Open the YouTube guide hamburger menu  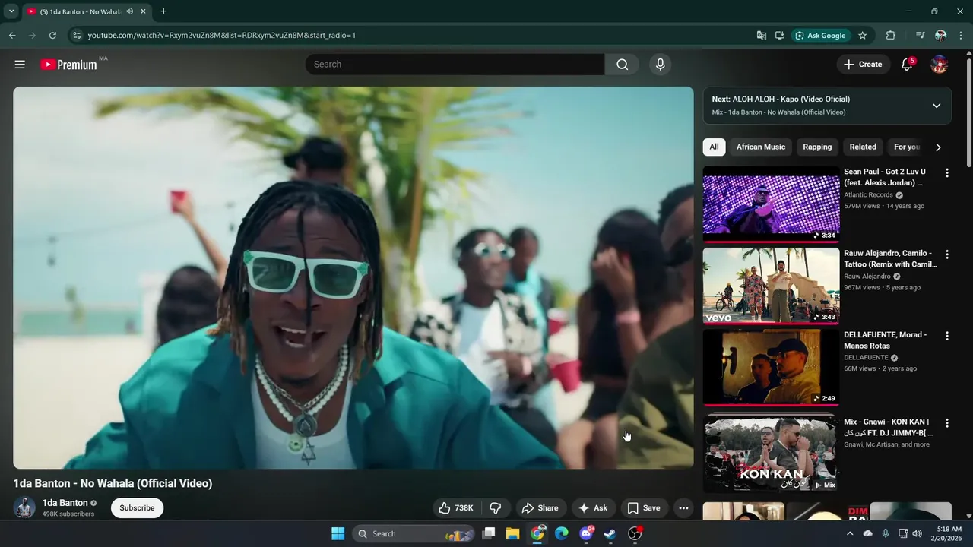point(20,65)
